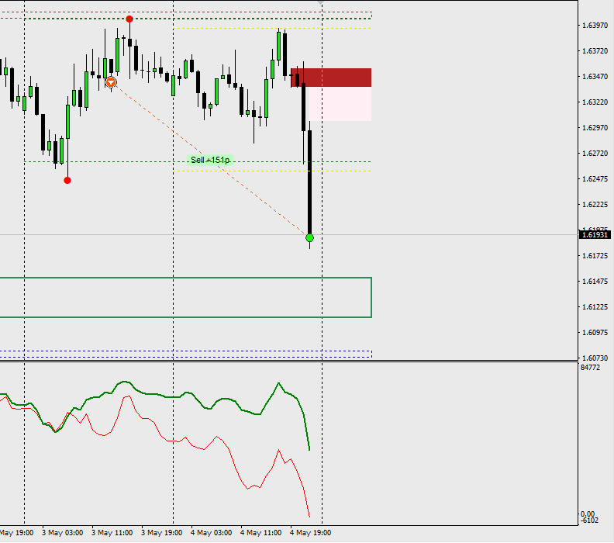Click time axis label '4 May 11:00'
Viewport: 614px width, 543px height.
click(x=260, y=533)
